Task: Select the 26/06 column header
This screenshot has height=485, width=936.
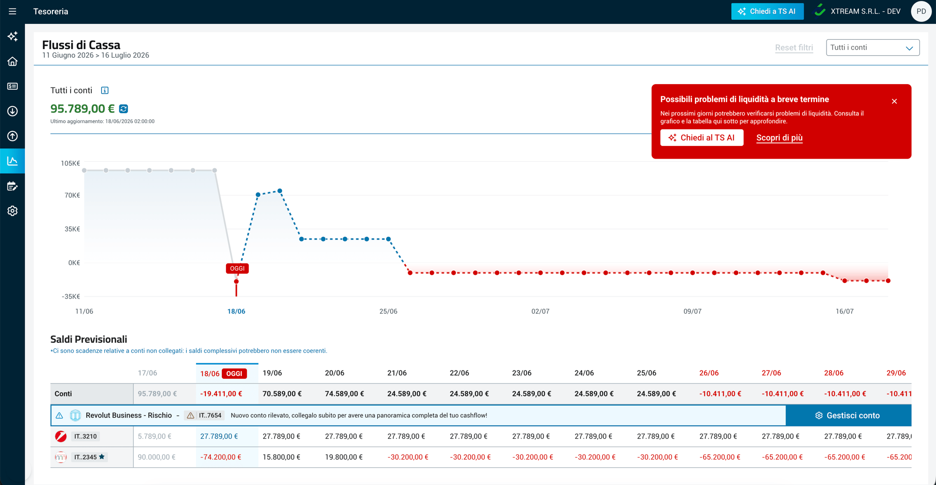Action: click(709, 373)
